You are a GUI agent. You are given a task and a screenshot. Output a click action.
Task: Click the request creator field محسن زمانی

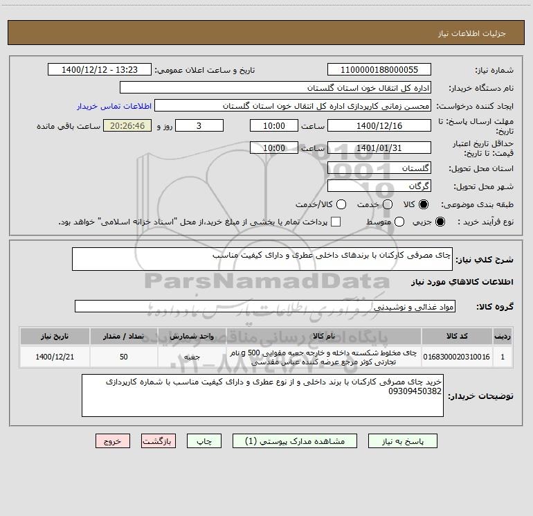(293, 106)
